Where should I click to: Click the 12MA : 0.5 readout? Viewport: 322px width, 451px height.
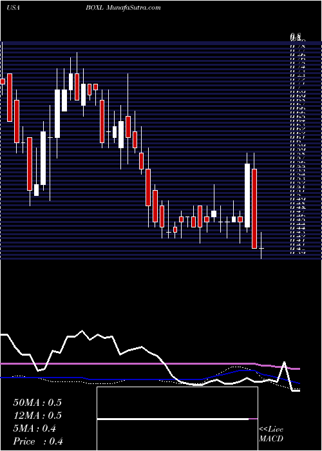37,416
